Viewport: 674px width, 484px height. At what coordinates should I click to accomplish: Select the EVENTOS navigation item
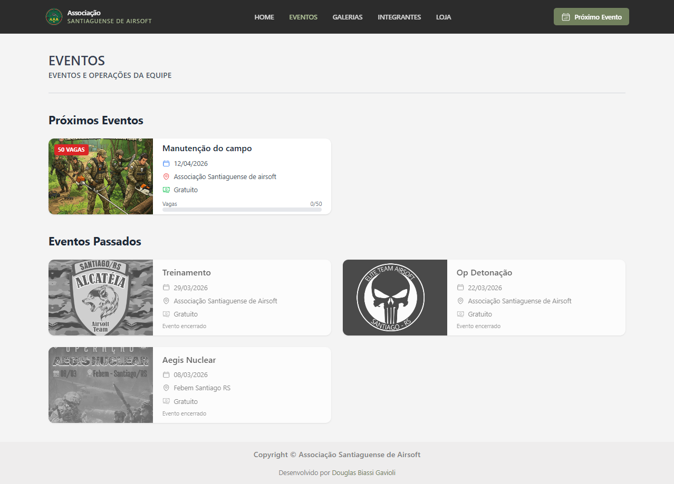[303, 17]
